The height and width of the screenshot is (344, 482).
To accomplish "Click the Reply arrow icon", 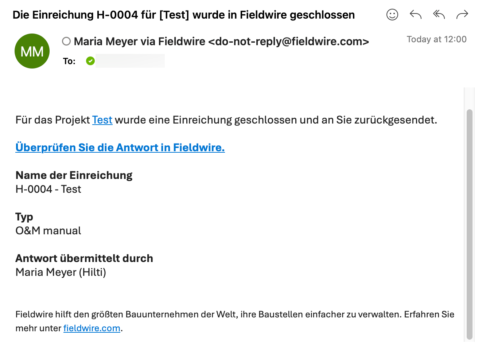I will (x=416, y=15).
